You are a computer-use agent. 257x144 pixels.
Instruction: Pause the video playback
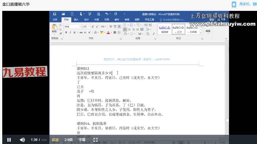9,140
